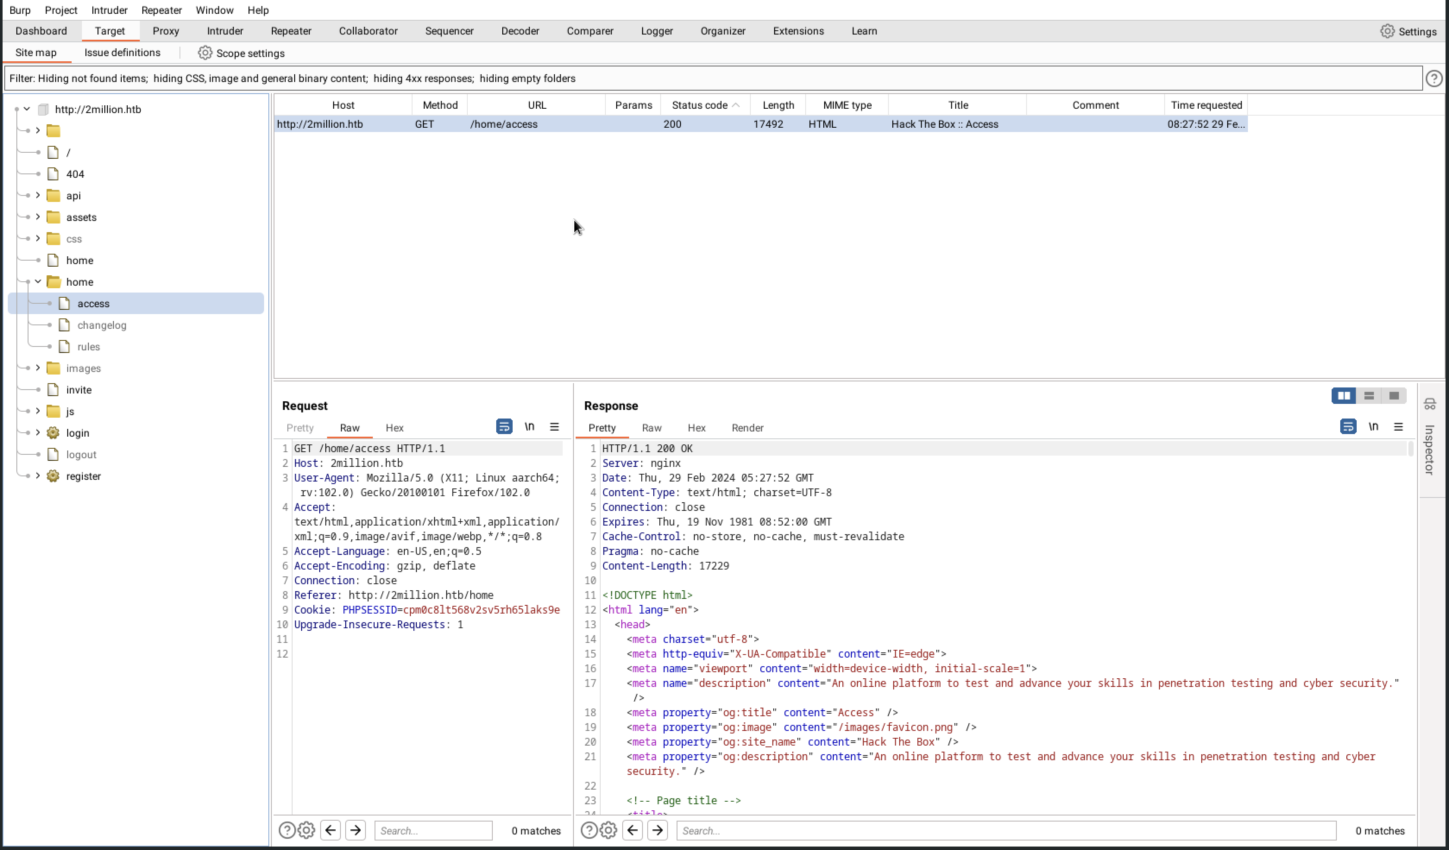The height and width of the screenshot is (850, 1449).
Task: Open Response panel hamburger menu icon
Action: [1399, 427]
